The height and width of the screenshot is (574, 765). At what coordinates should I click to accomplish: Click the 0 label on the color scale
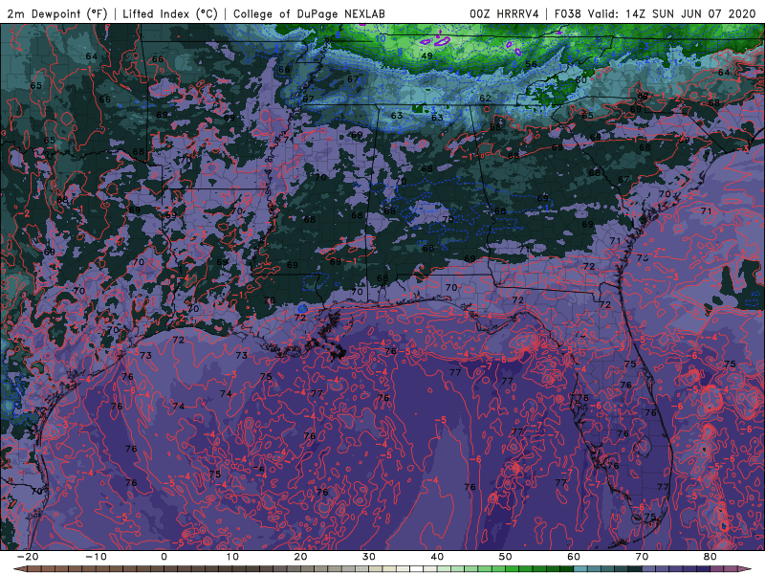click(x=164, y=557)
